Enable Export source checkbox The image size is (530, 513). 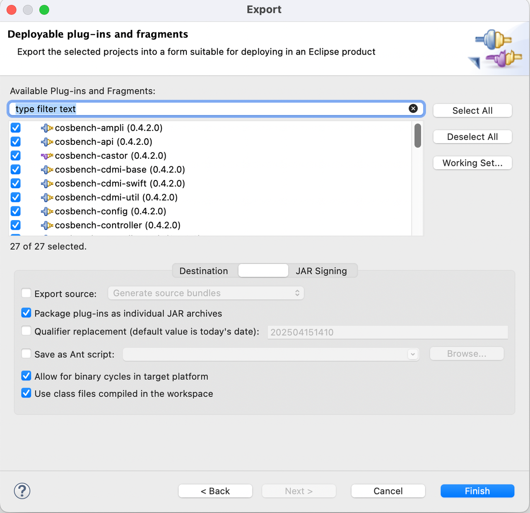pyautogui.click(x=26, y=293)
